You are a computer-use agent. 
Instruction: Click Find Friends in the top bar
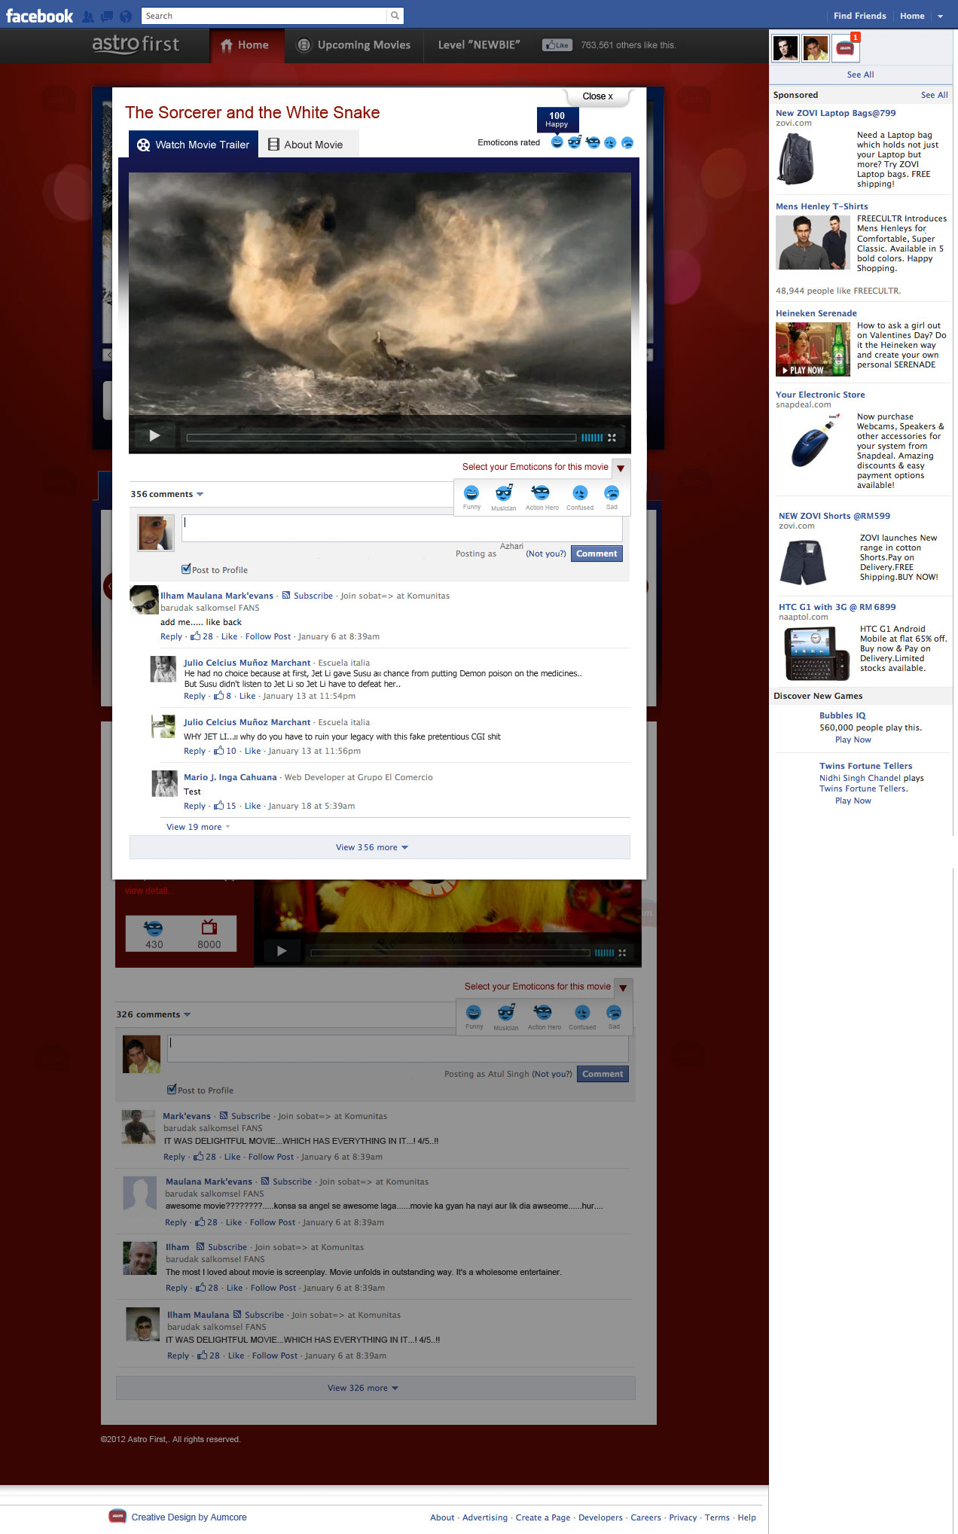[x=859, y=16]
